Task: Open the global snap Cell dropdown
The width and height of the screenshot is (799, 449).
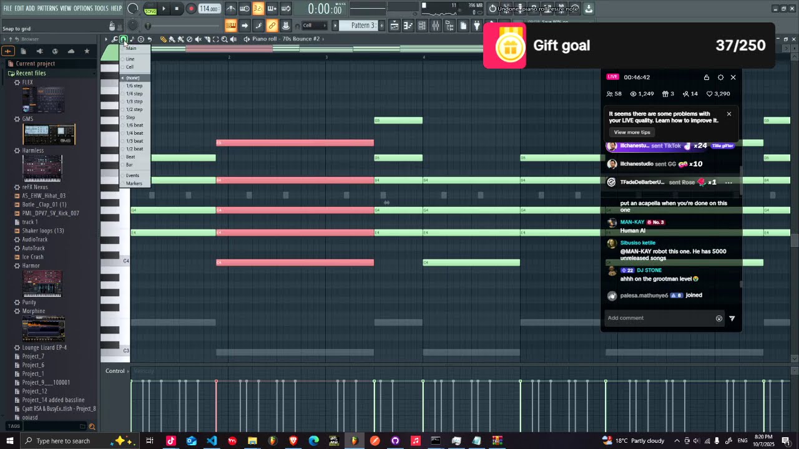Action: [x=315, y=26]
